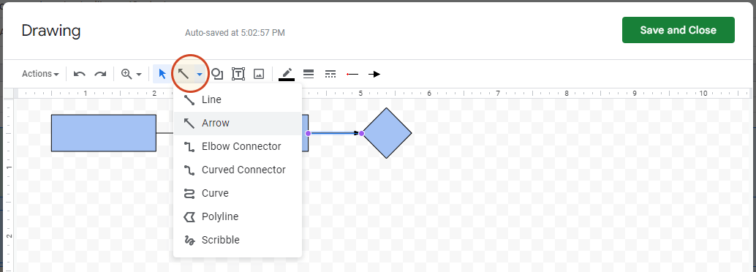Click the purple endpoint handle at diamond
756x272 pixels.
pyautogui.click(x=362, y=133)
